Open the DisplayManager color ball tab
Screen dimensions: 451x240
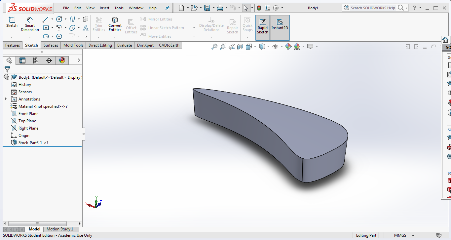coord(62,60)
